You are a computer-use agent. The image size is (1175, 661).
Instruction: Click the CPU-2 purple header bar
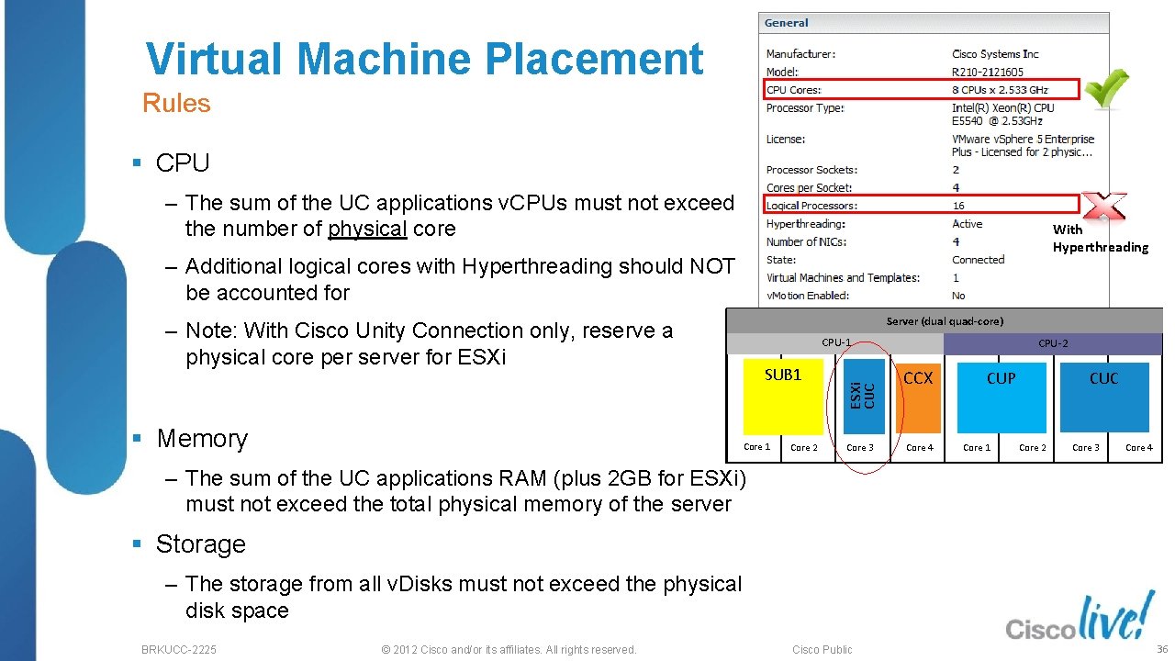click(x=1052, y=342)
